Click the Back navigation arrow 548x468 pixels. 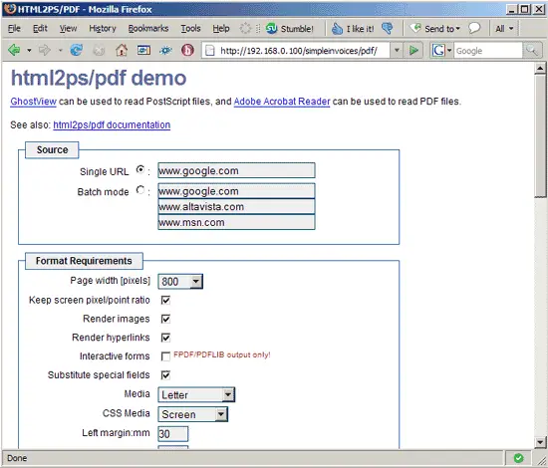(14, 51)
